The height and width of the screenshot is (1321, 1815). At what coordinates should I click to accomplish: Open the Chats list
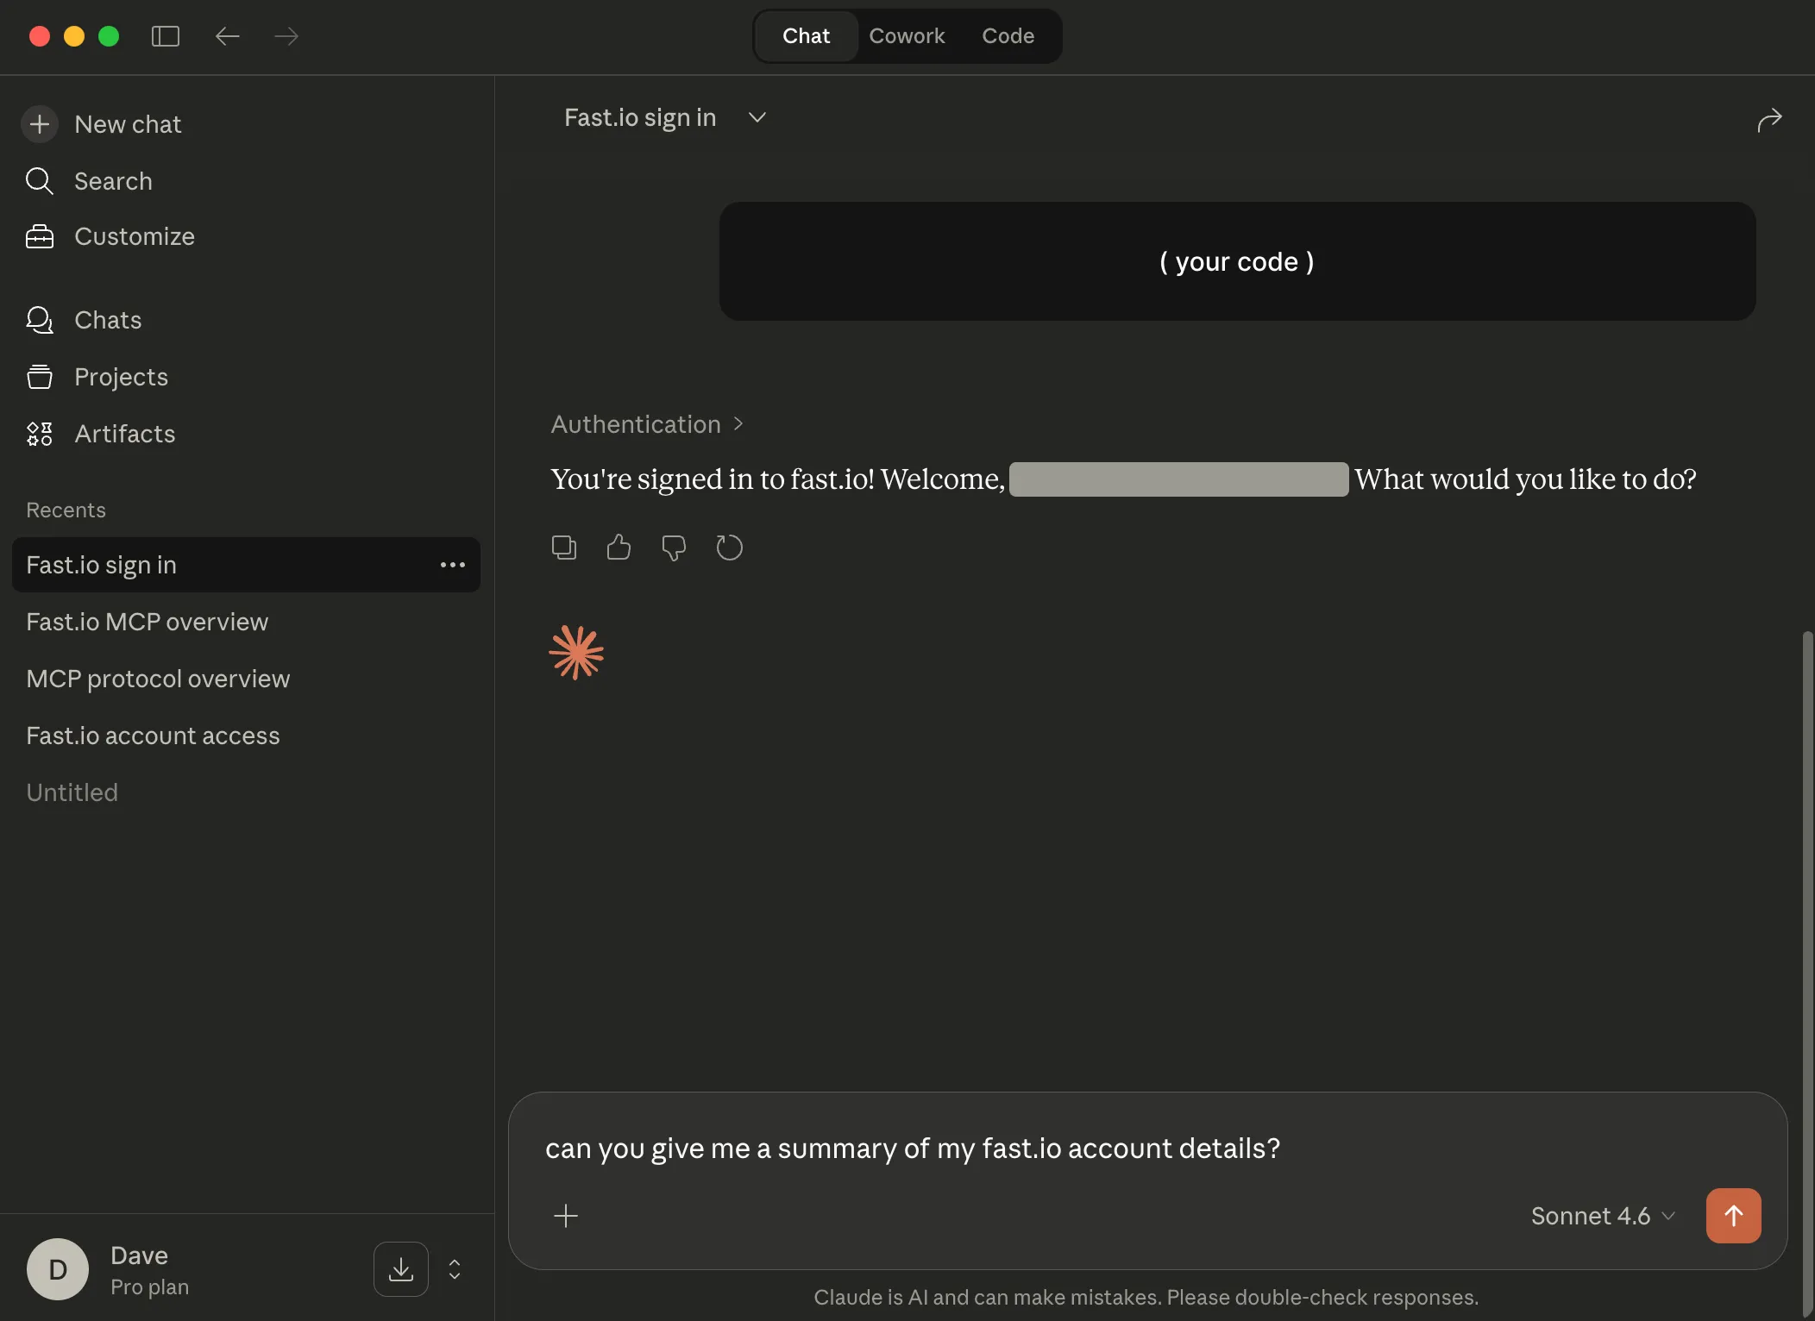tap(108, 320)
